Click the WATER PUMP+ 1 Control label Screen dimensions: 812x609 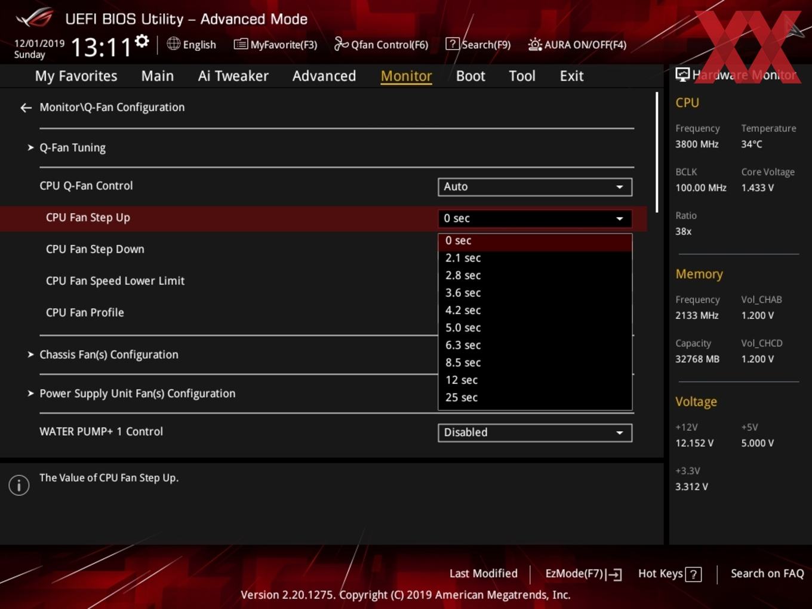click(x=101, y=432)
